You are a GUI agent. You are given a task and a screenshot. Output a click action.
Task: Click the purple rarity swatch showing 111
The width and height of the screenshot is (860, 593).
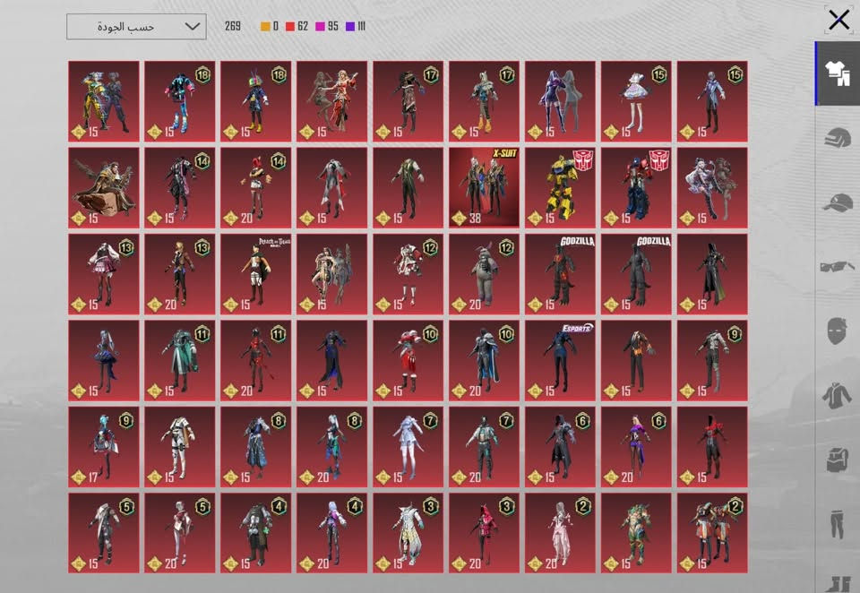click(350, 26)
